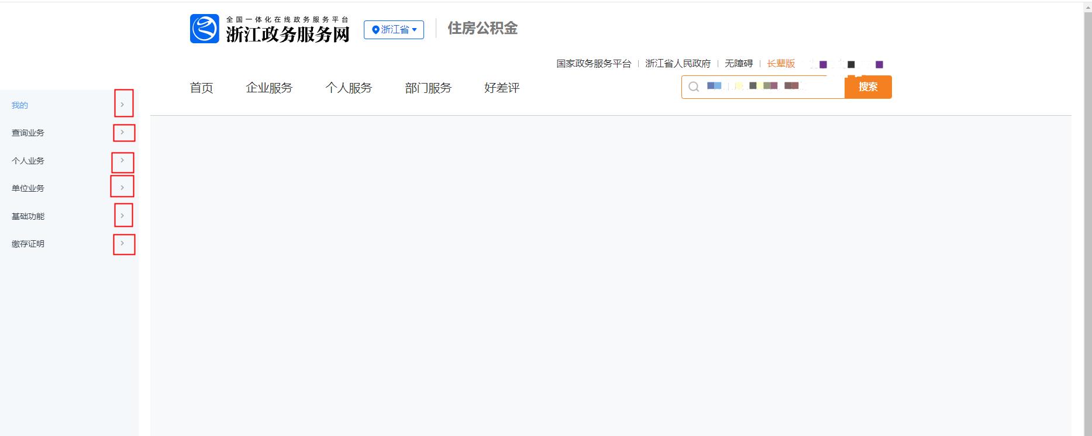The width and height of the screenshot is (1092, 436).
Task: Expand the 查询业务 chevron
Action: (122, 132)
